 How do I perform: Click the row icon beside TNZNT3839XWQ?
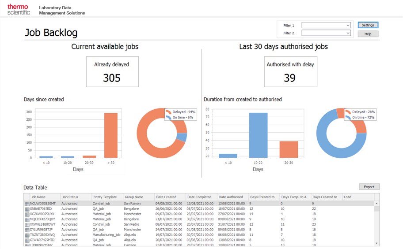27,235
